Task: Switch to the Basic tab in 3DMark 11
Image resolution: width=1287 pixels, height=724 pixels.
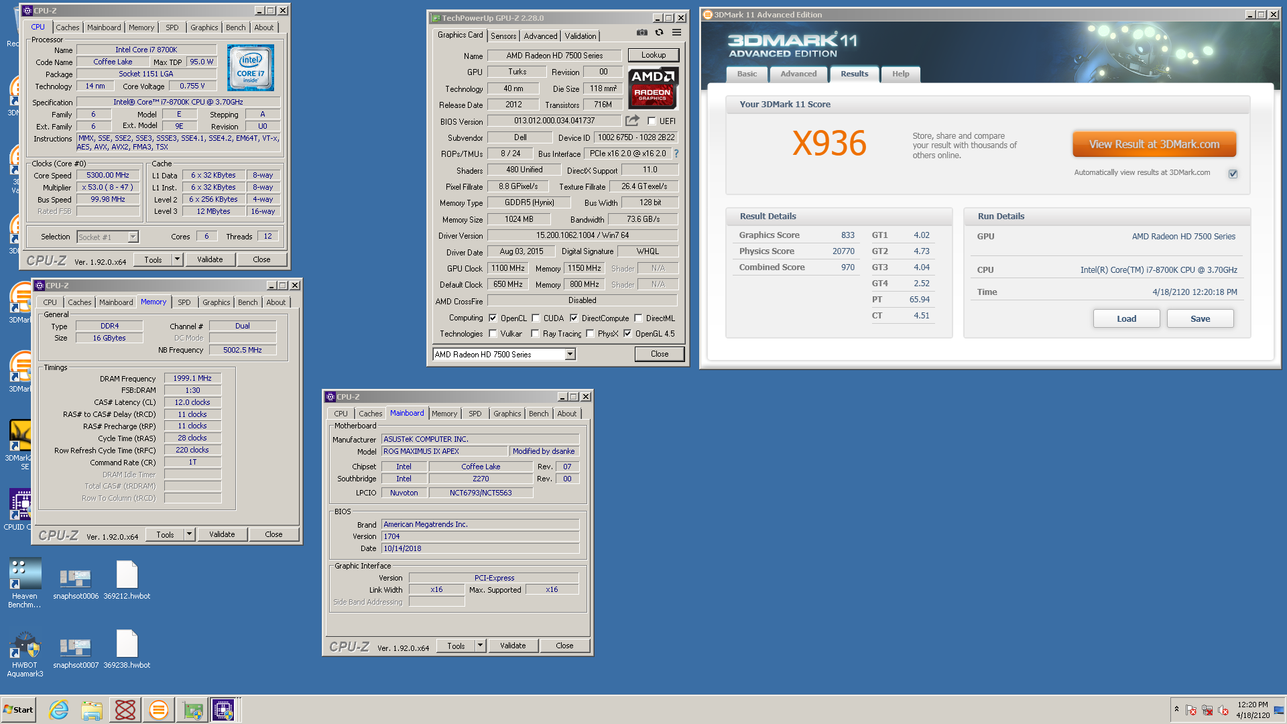Action: 747,74
